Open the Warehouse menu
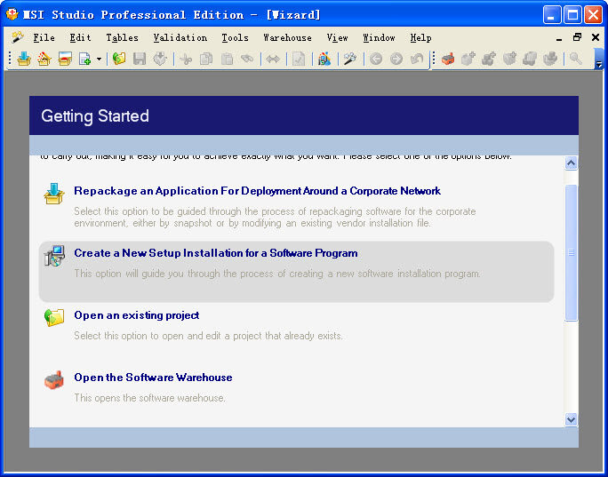 pyautogui.click(x=287, y=38)
